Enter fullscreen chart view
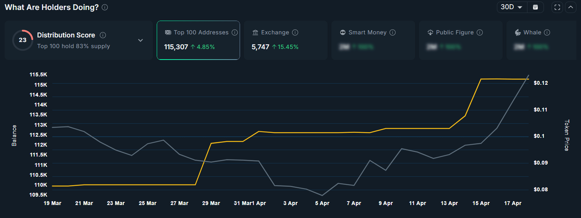 (x=557, y=7)
